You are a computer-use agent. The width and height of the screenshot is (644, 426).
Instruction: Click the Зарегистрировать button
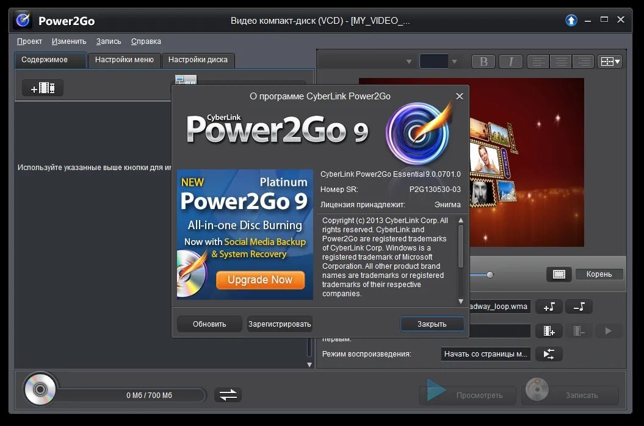coord(280,324)
